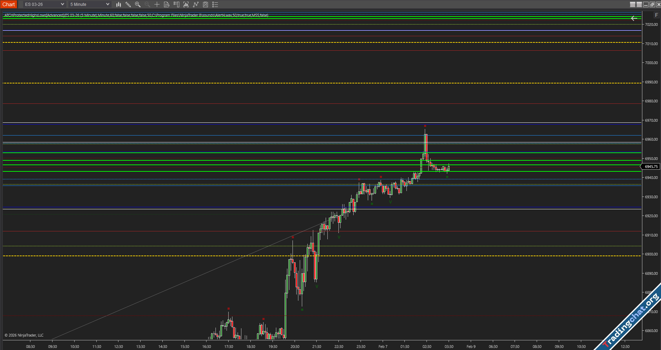Image resolution: width=661 pixels, height=350 pixels.
Task: Toggle the data box display
Action: [x=167, y=4]
